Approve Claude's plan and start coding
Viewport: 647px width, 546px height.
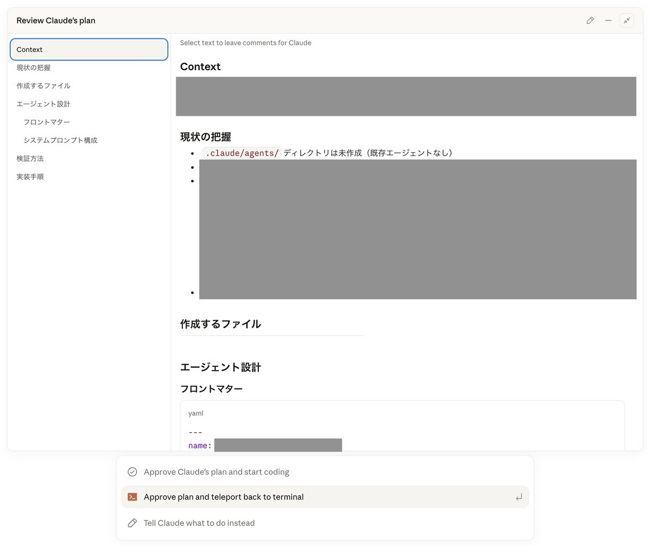325,472
